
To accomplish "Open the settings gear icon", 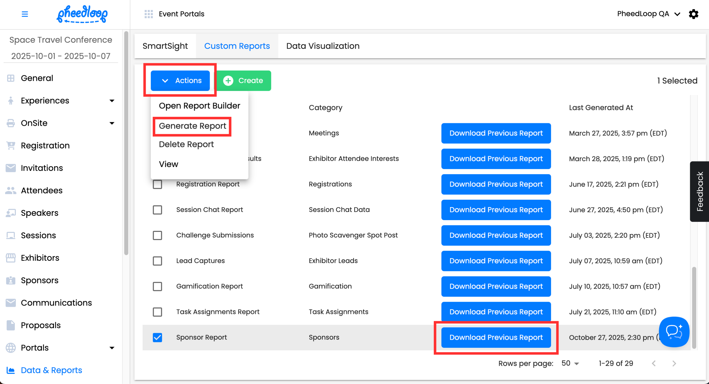I will click(x=693, y=14).
